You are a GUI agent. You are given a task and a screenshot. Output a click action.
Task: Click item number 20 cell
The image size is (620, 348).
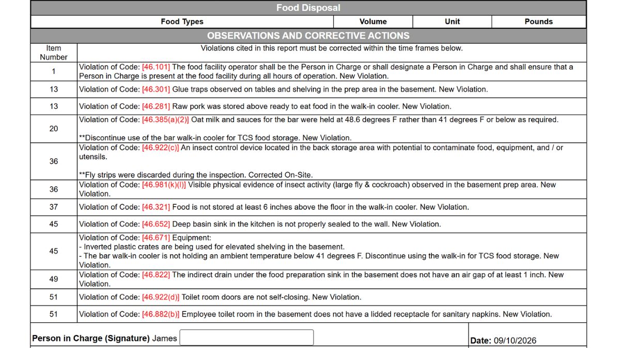pos(54,128)
